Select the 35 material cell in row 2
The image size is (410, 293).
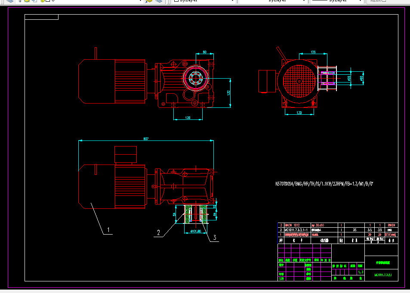[x=355, y=230]
